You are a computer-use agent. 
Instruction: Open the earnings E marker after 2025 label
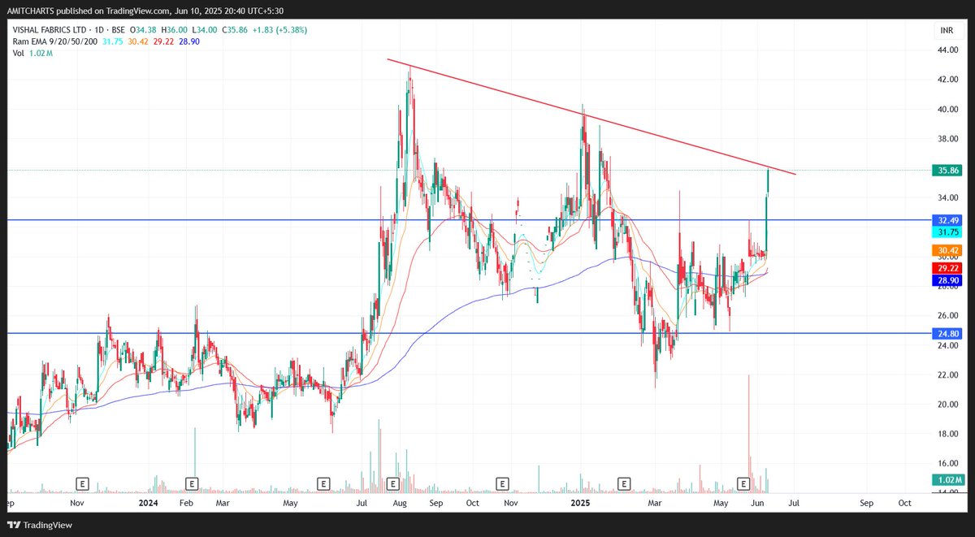[x=625, y=483]
